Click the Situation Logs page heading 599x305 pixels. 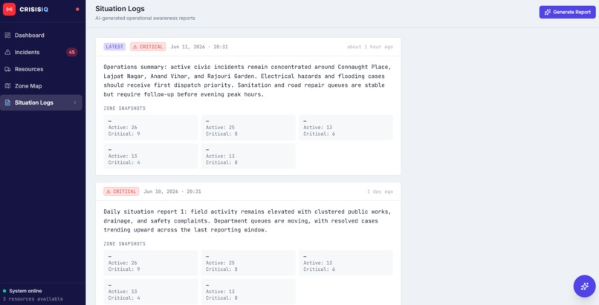tap(120, 8)
